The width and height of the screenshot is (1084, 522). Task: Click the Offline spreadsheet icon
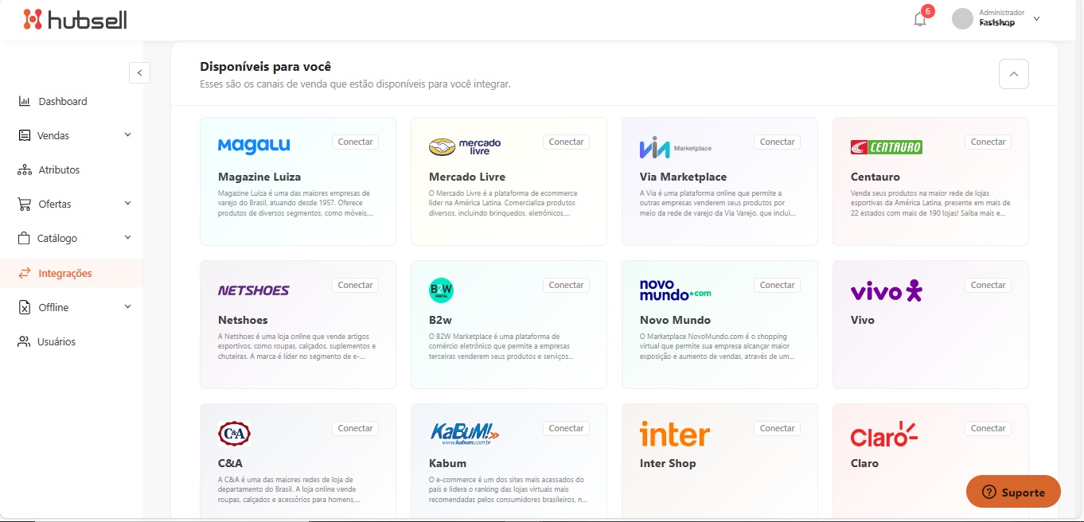point(24,307)
